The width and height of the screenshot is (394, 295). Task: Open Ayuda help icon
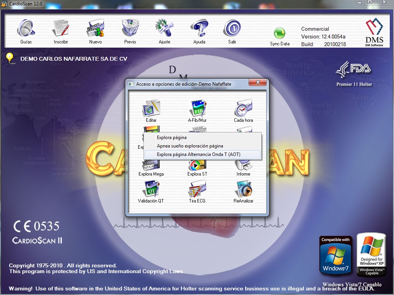pyautogui.click(x=199, y=28)
